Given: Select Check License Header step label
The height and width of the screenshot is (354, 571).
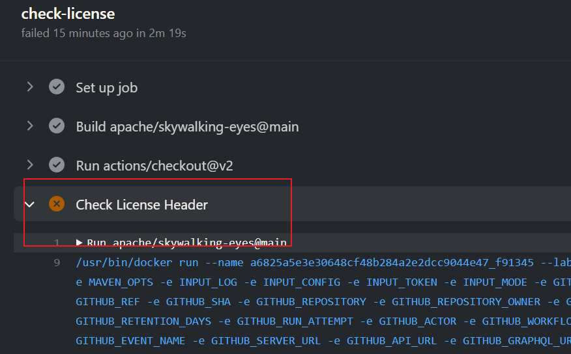Looking at the screenshot, I should tap(141, 205).
